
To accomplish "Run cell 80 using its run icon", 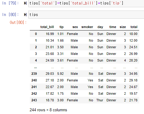I will click(25, 15).
